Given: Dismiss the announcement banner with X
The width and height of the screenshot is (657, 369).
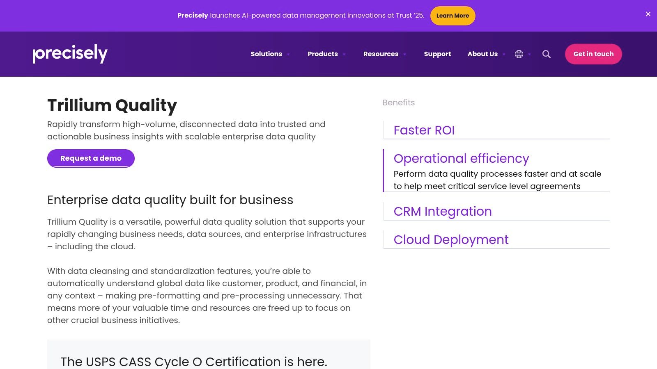Looking at the screenshot, I should click(x=648, y=14).
